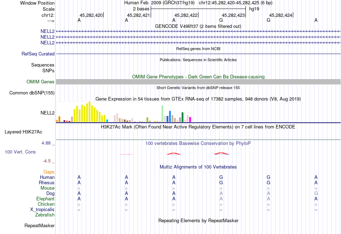Click the Elephant alignment row label

pos(45,199)
